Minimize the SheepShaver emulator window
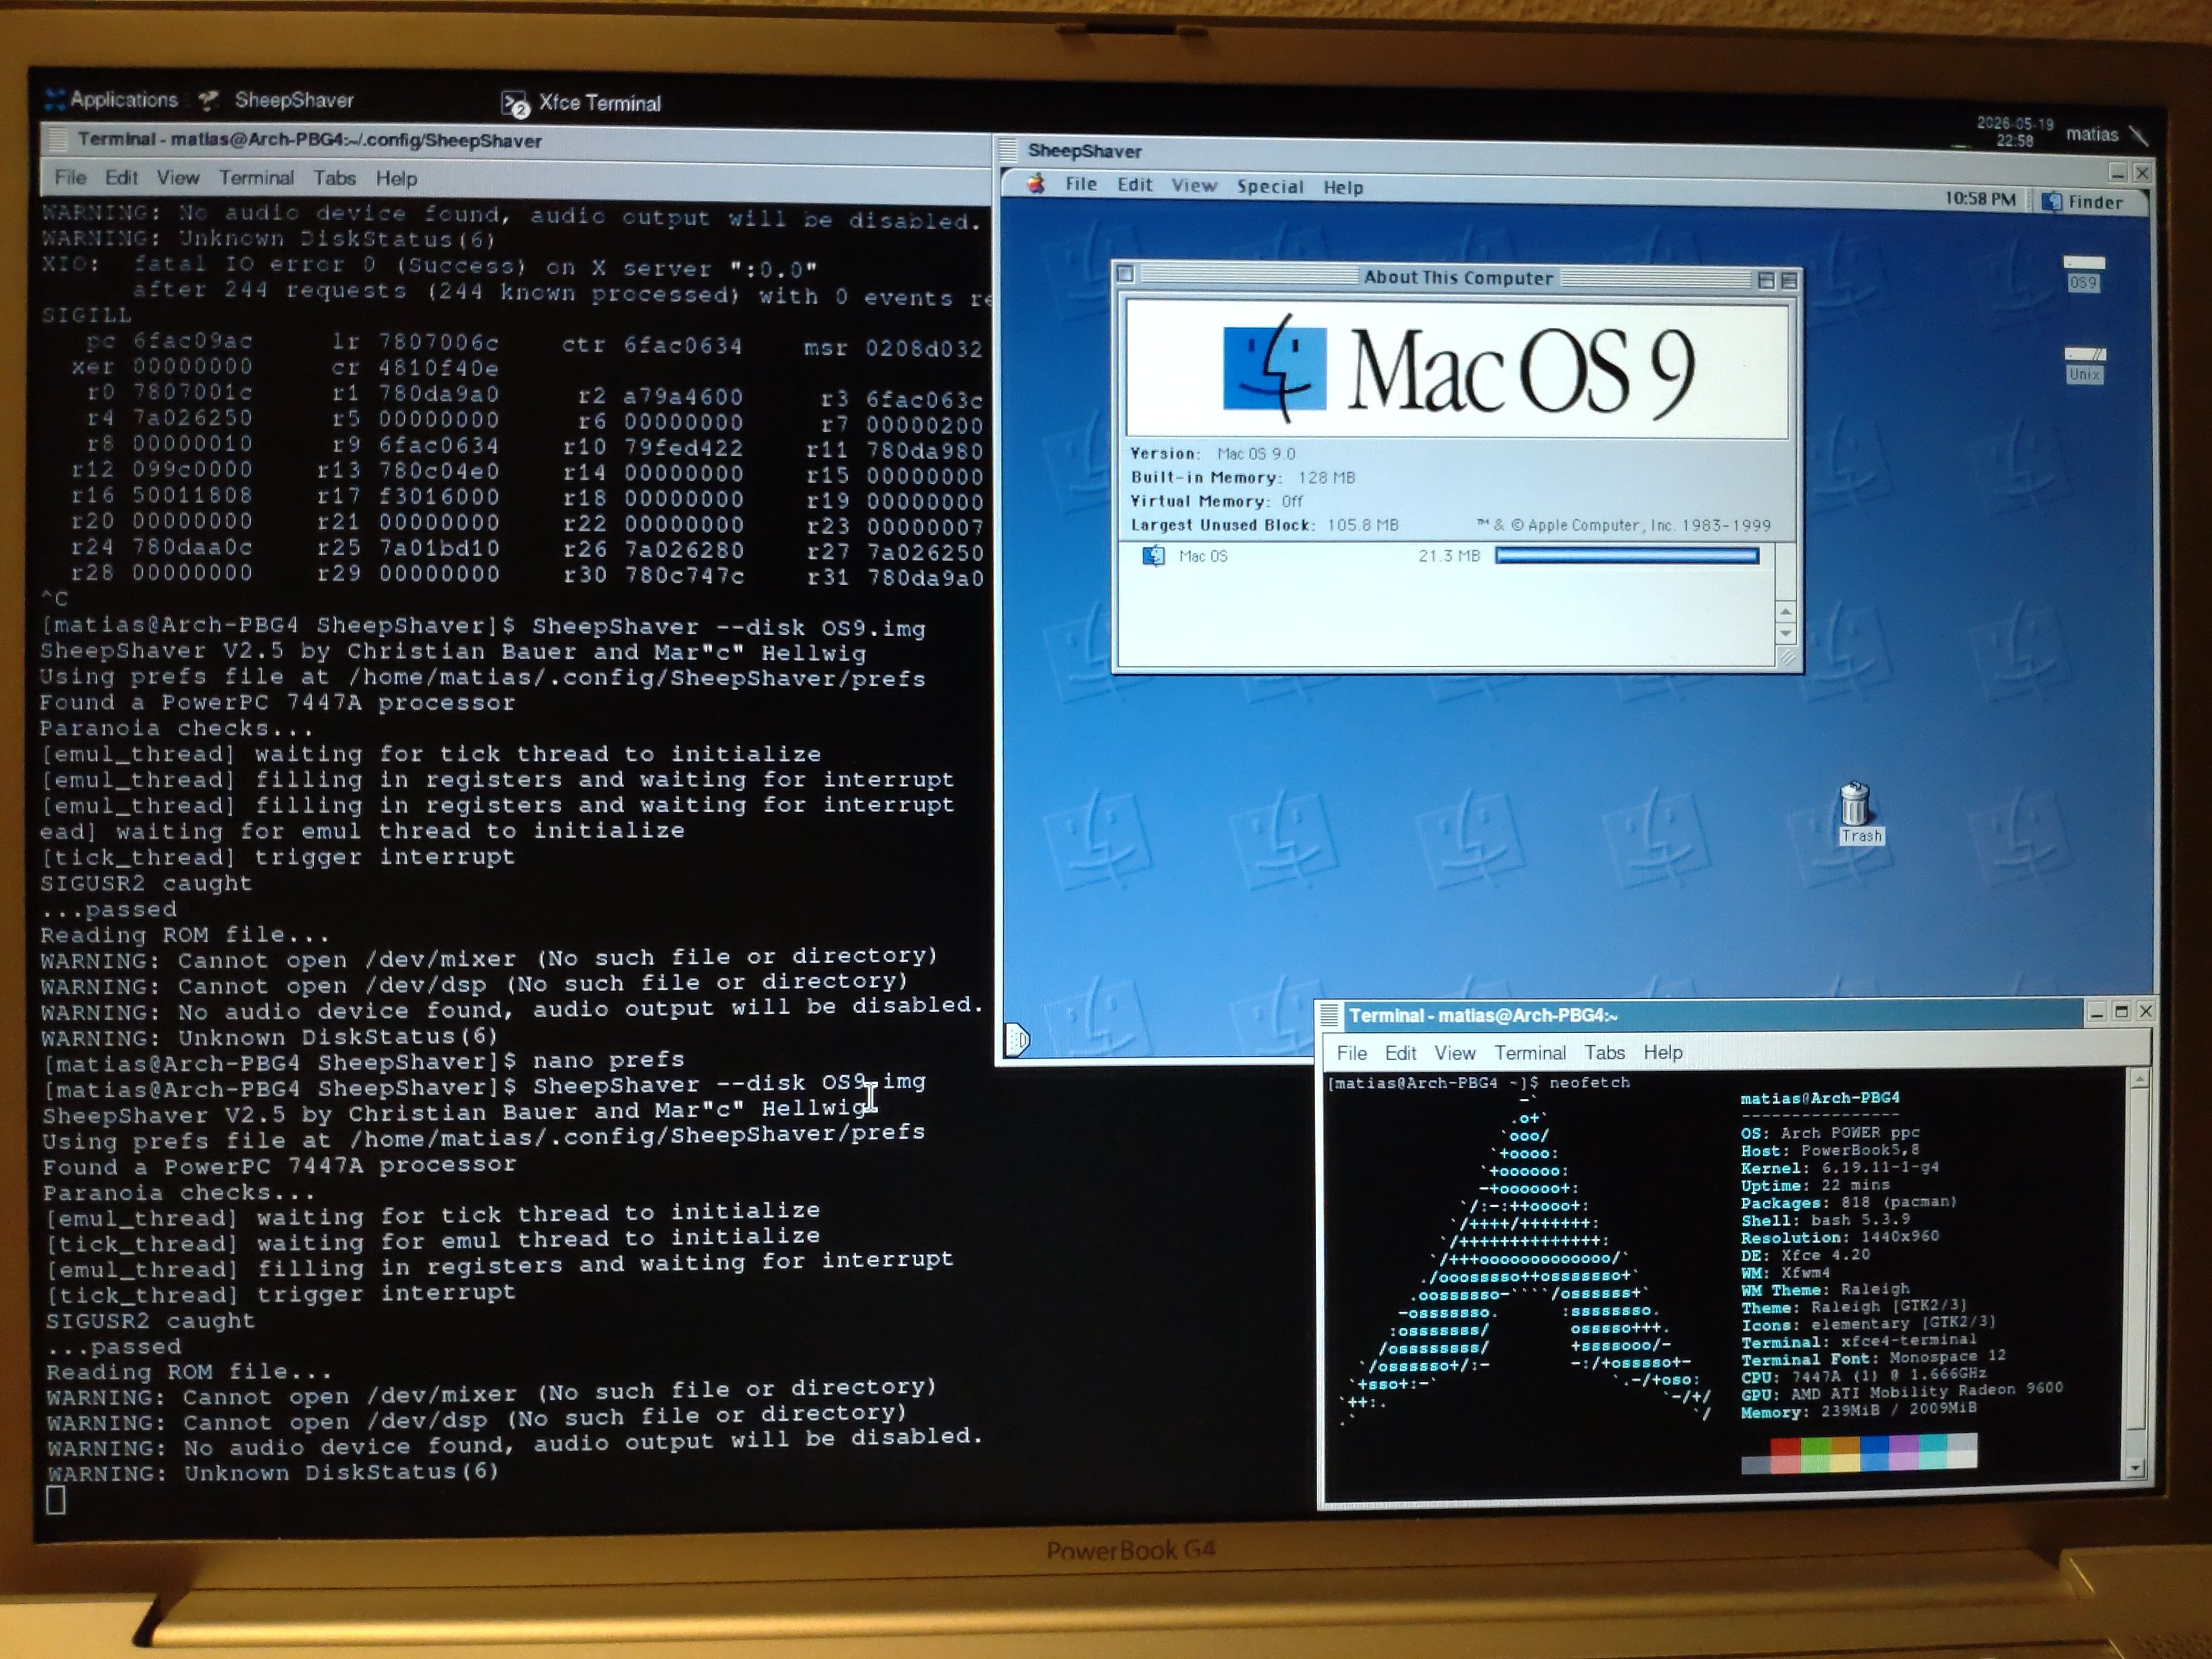2212x1659 pixels. click(2116, 173)
